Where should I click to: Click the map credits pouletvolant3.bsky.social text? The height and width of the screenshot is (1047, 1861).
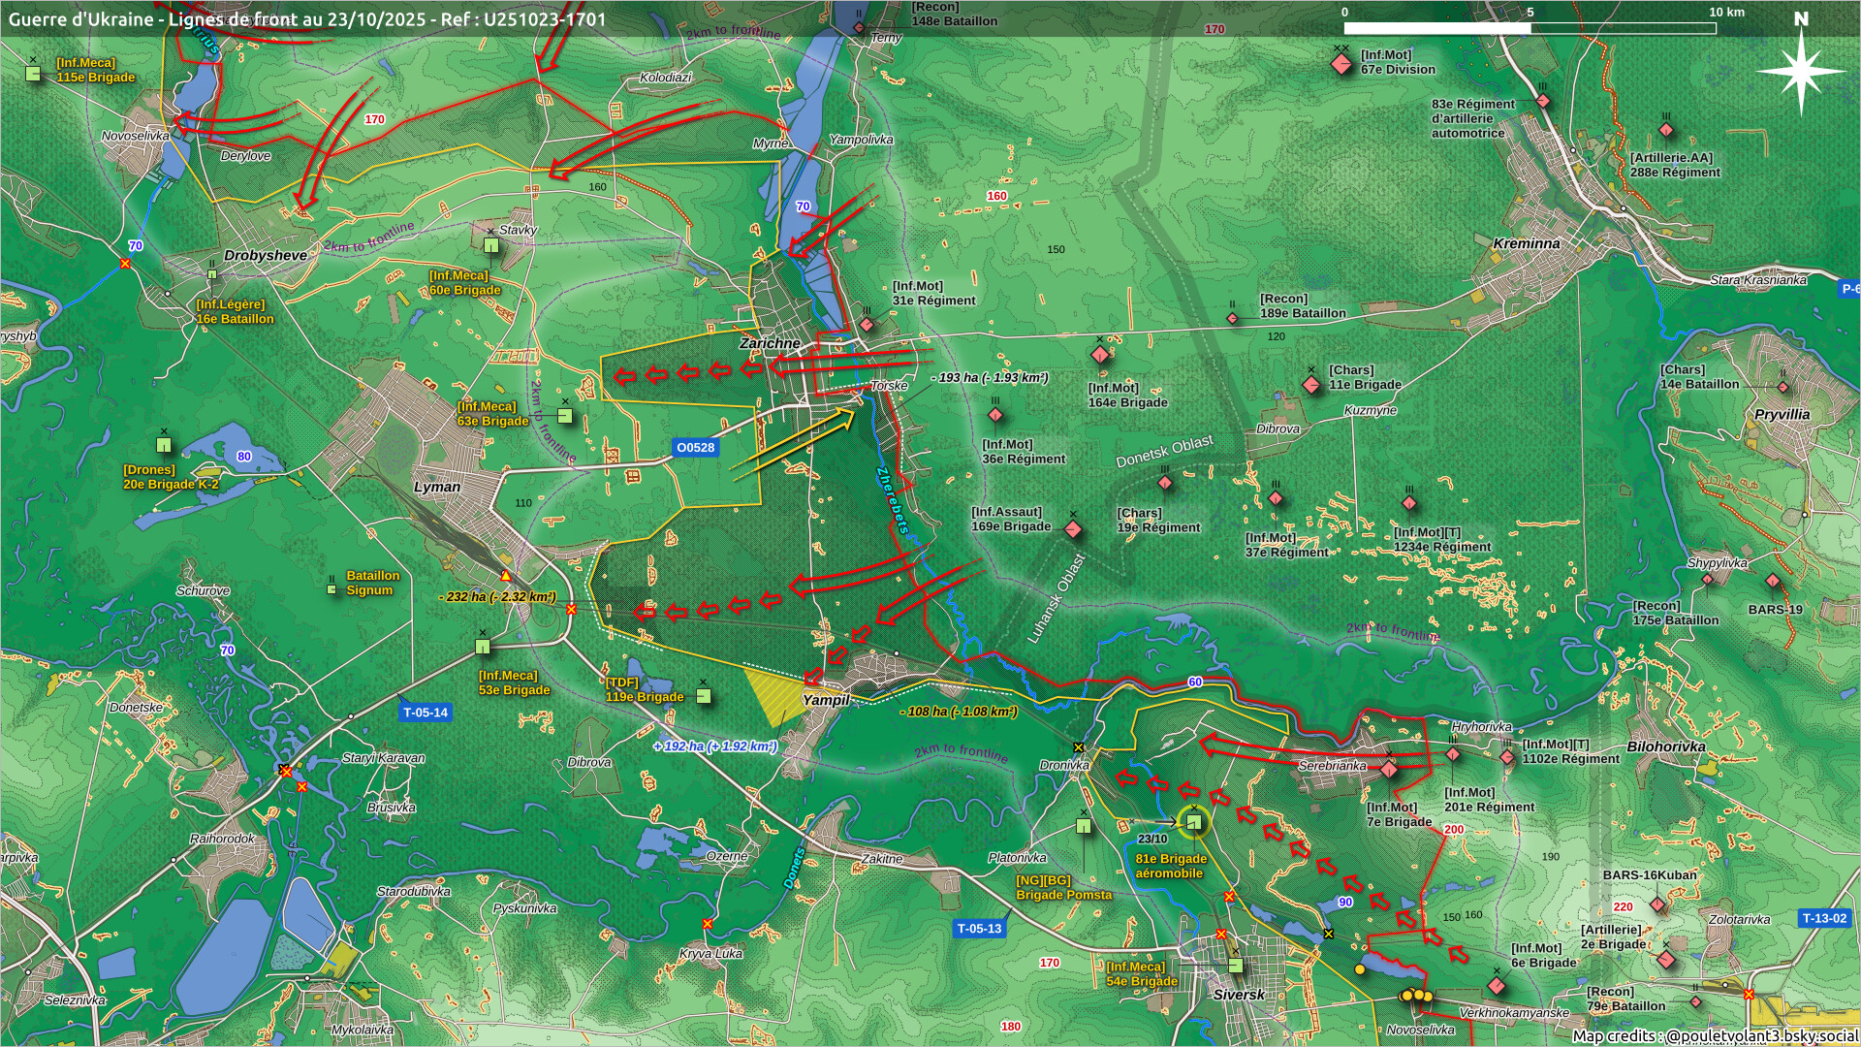pos(1714,1035)
